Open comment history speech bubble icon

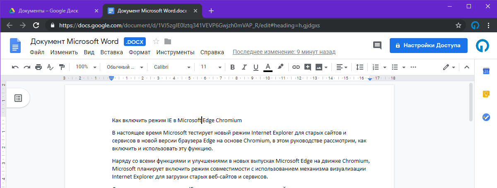377,46
